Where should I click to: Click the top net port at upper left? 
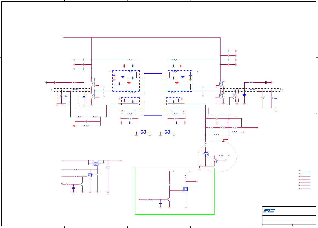(x=64, y=37)
